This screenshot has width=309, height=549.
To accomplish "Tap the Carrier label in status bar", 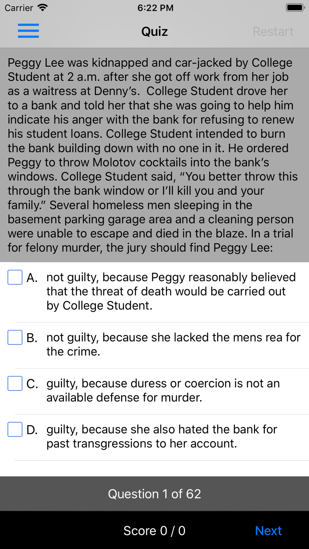I will pos(19,8).
